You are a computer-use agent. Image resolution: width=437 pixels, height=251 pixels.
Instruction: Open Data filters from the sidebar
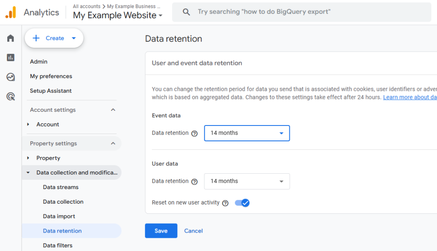[57, 245]
